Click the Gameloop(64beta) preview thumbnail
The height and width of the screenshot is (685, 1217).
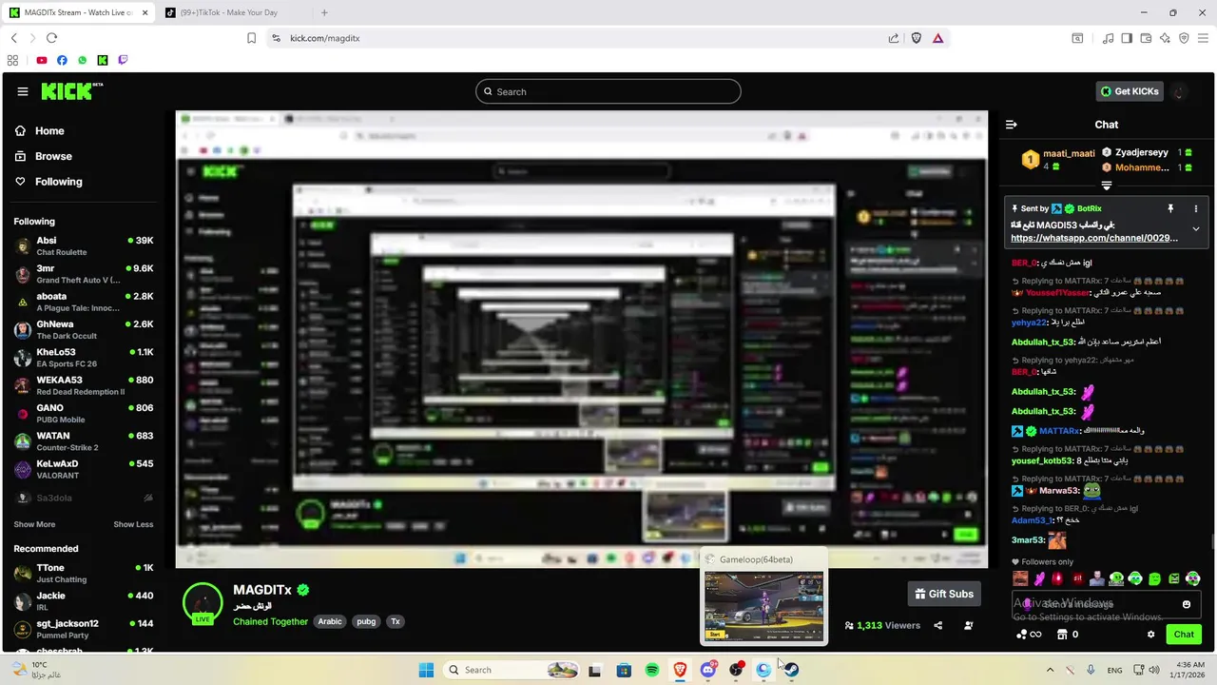763,606
